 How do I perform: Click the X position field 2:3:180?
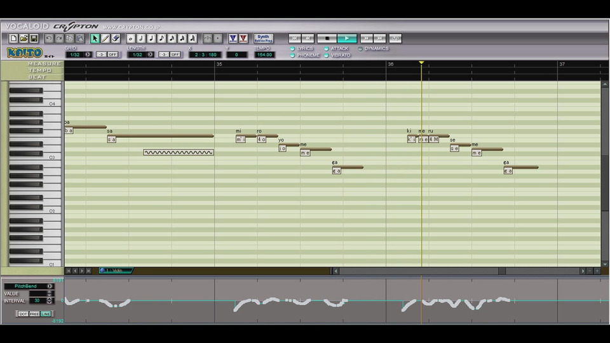[206, 55]
